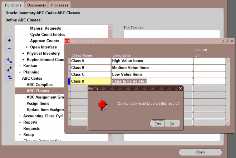Click the red Oracle icon in ABC Classes title
This screenshot has width=236, height=158.
[67, 41]
